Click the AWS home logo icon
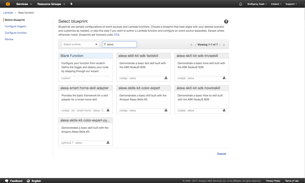The image size is (305, 183). (x=7, y=4)
